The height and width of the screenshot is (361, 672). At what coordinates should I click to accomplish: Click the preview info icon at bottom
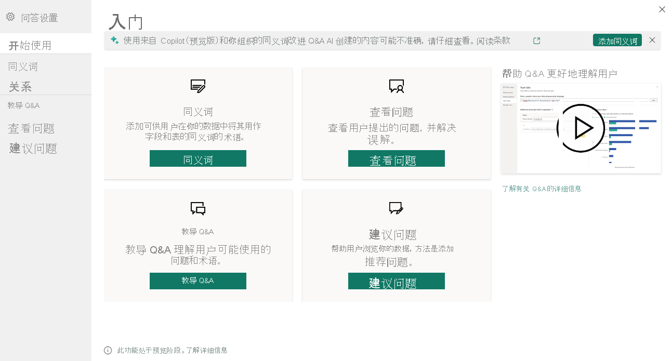[108, 351]
